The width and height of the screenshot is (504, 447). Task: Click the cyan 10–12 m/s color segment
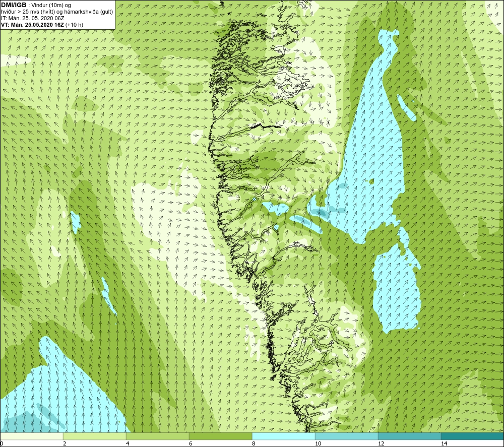(347, 436)
